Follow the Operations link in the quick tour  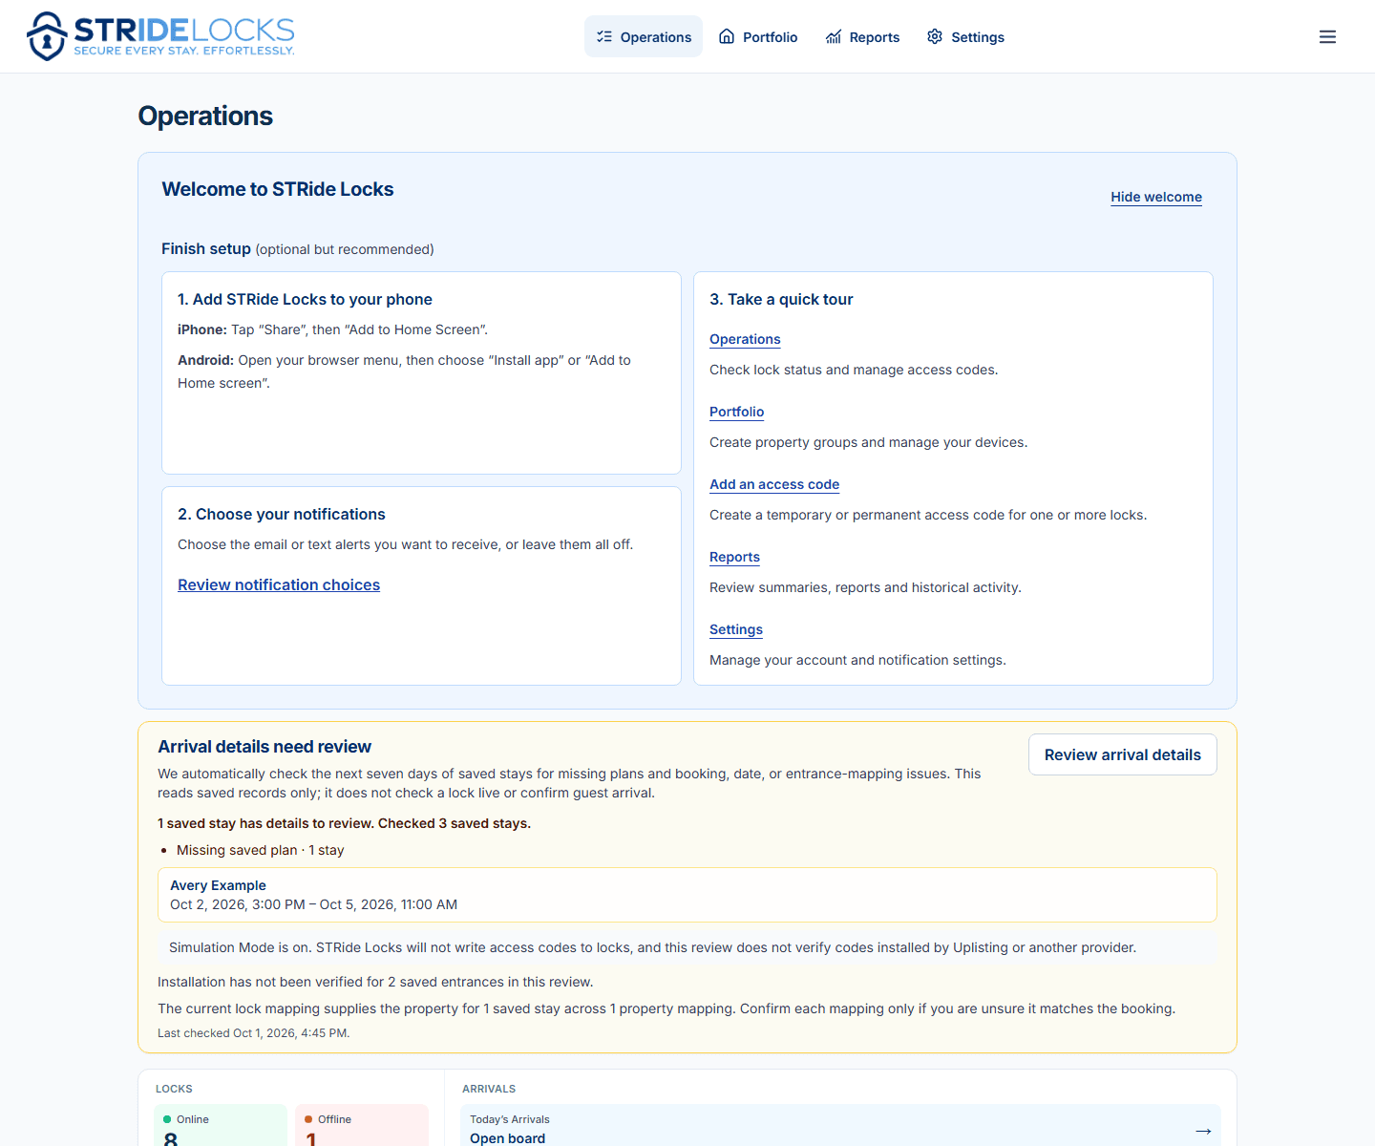click(745, 339)
